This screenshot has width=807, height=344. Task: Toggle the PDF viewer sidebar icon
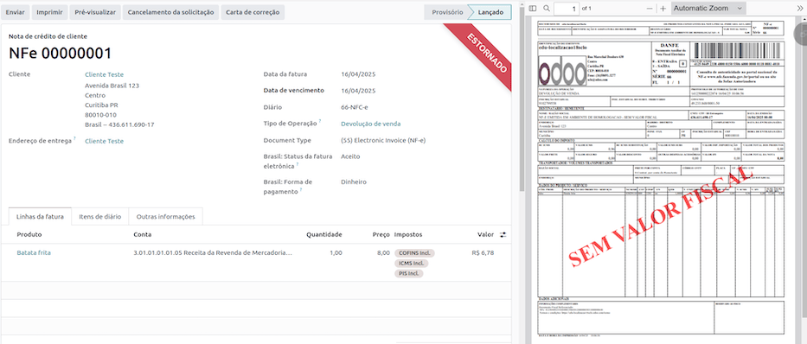(x=533, y=9)
